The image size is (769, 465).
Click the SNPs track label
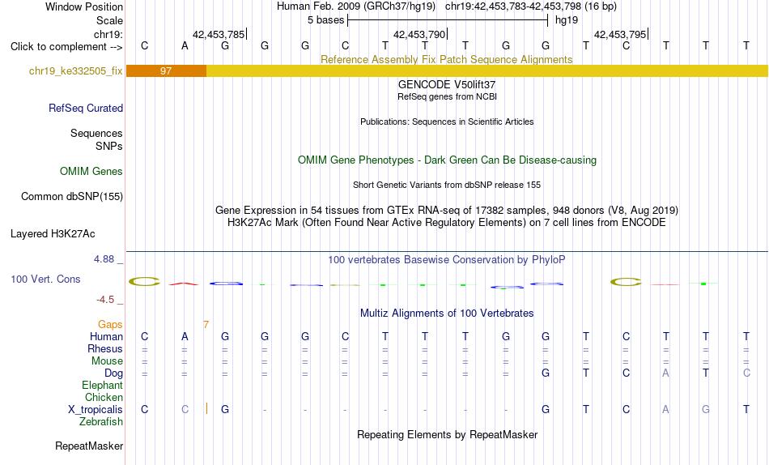pos(109,147)
